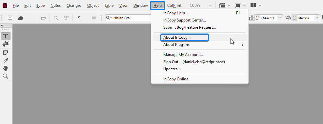The image size is (323, 124).
Task: Open the File menu
Action: [16, 6]
